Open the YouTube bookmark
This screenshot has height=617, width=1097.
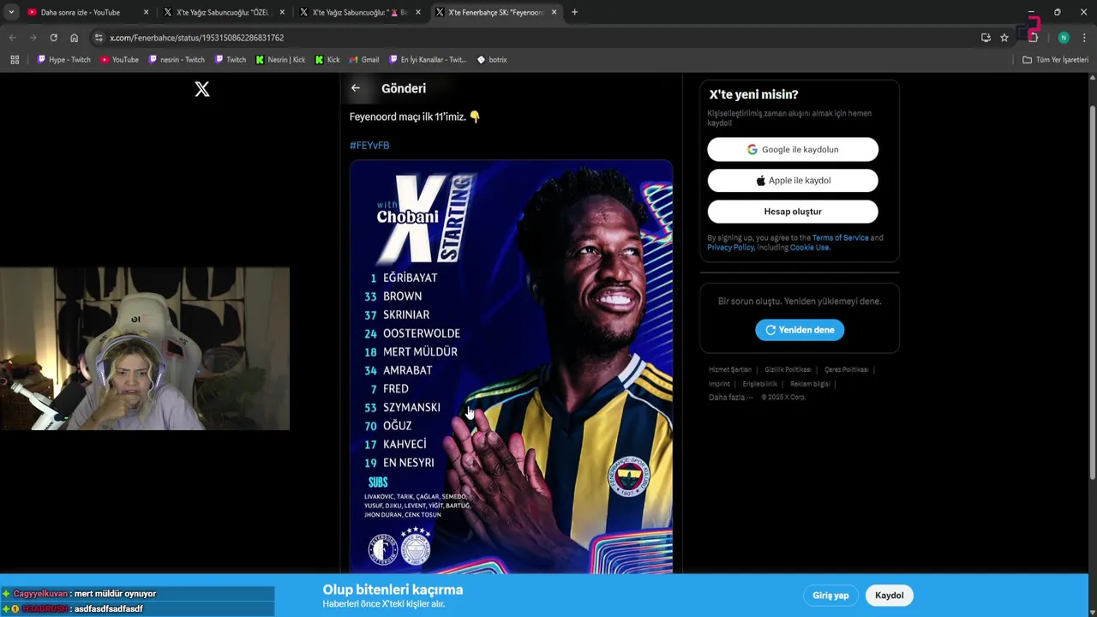pyautogui.click(x=119, y=60)
